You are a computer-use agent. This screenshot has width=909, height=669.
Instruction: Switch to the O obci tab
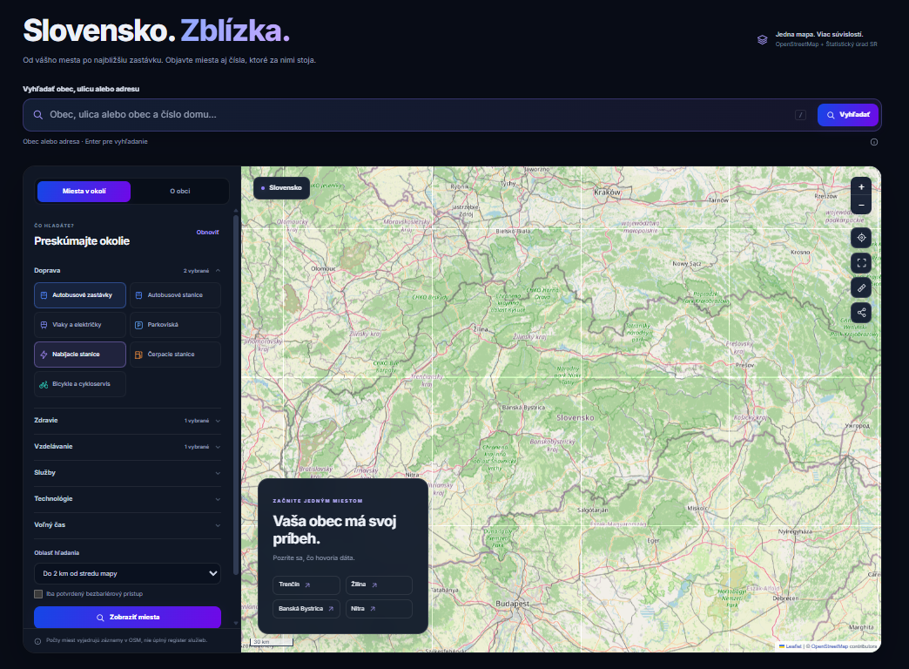pyautogui.click(x=179, y=192)
